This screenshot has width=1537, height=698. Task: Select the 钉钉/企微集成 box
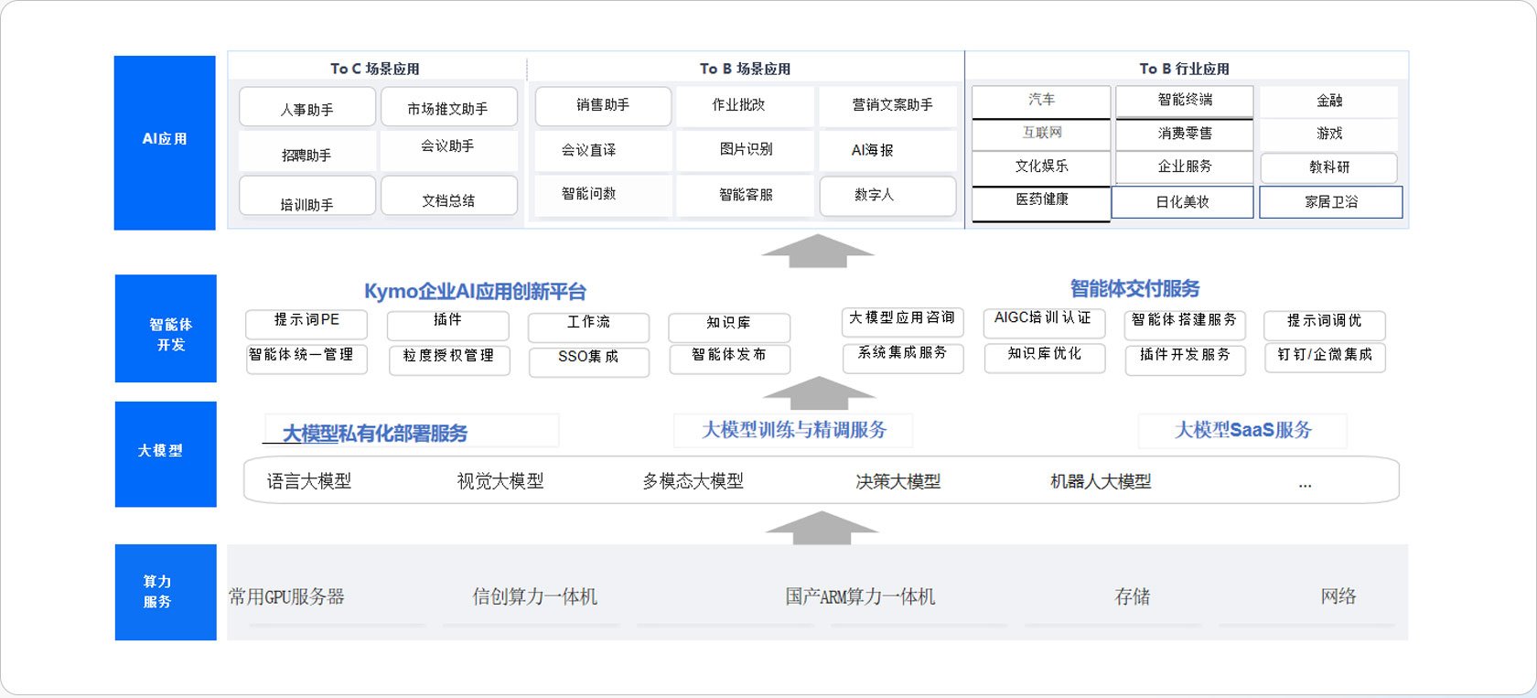click(x=1325, y=357)
